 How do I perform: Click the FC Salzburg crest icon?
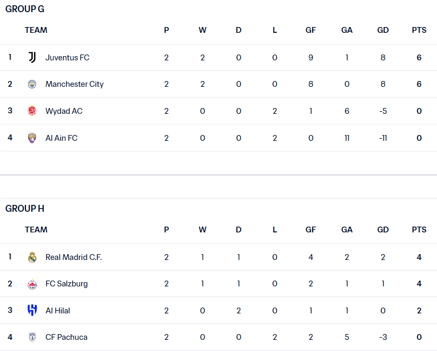[32, 284]
